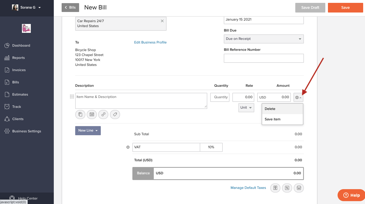Expand the Bill Due dropdown
365x204 pixels.
coord(264,39)
